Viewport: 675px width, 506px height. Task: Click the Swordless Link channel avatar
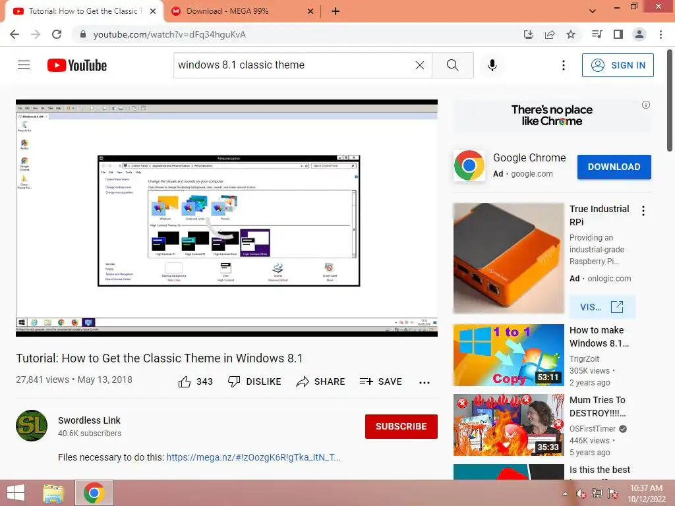(32, 426)
